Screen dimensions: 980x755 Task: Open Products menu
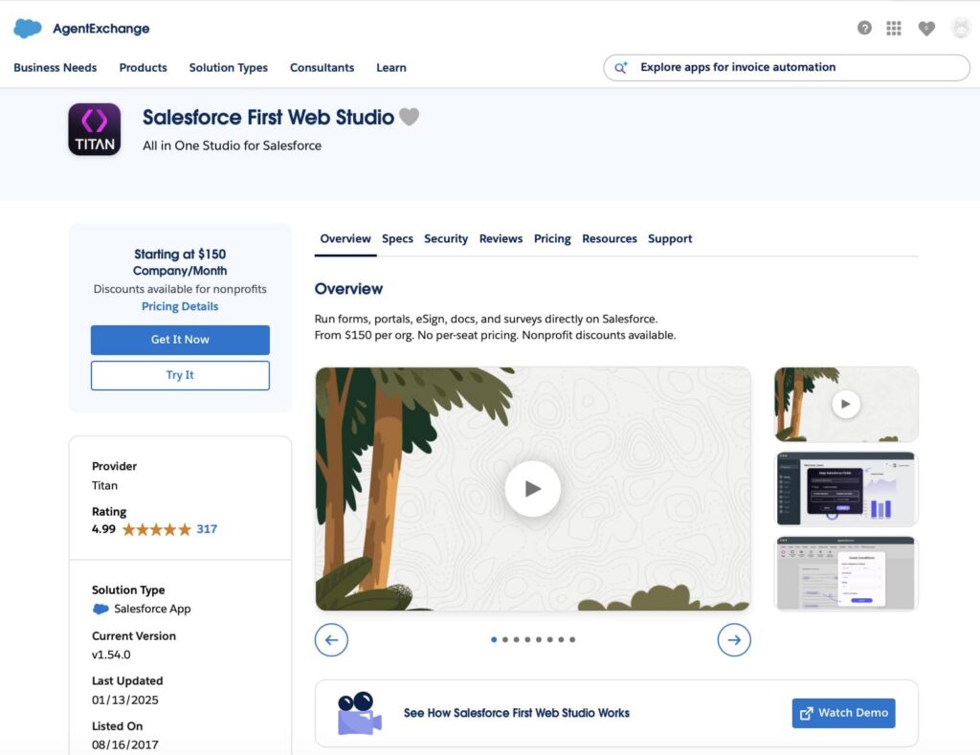(144, 68)
